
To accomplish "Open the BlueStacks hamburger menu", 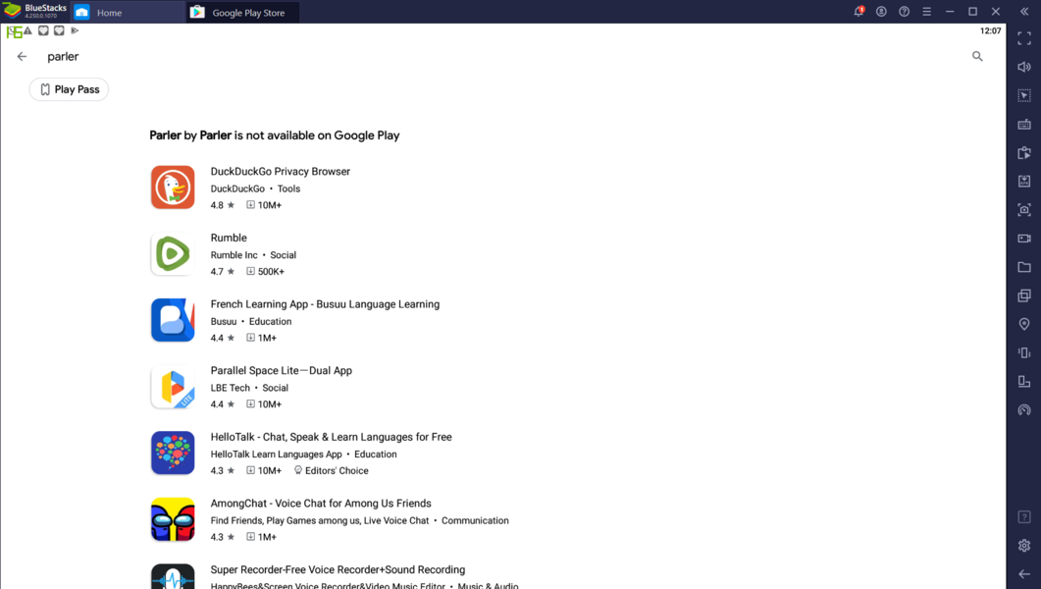I will 927,11.
